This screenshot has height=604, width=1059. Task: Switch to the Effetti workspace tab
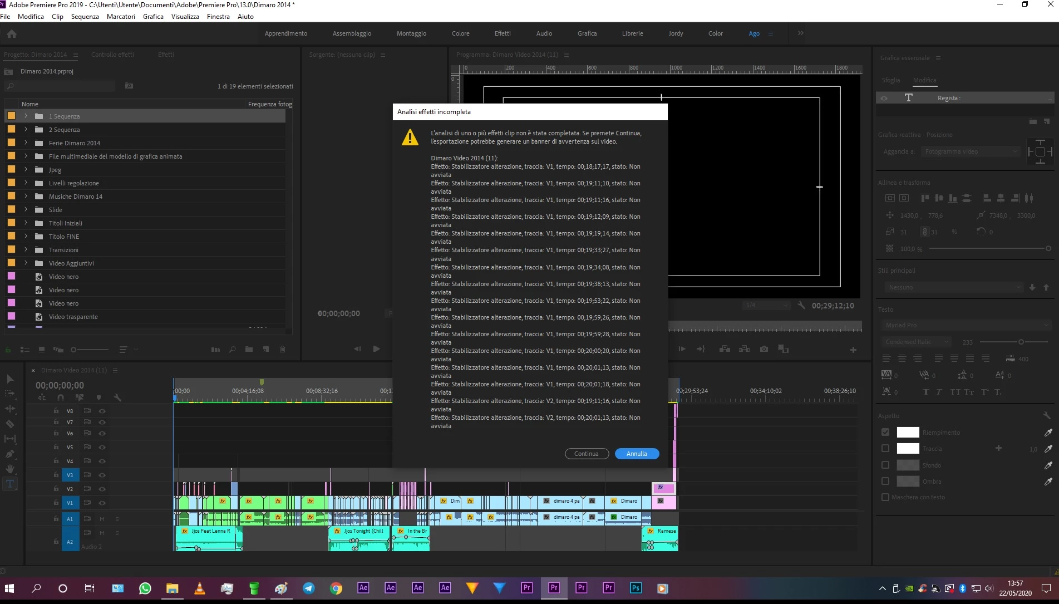[503, 33]
